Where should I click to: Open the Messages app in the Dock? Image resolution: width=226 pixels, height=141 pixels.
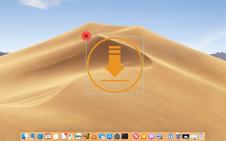pos(102,136)
